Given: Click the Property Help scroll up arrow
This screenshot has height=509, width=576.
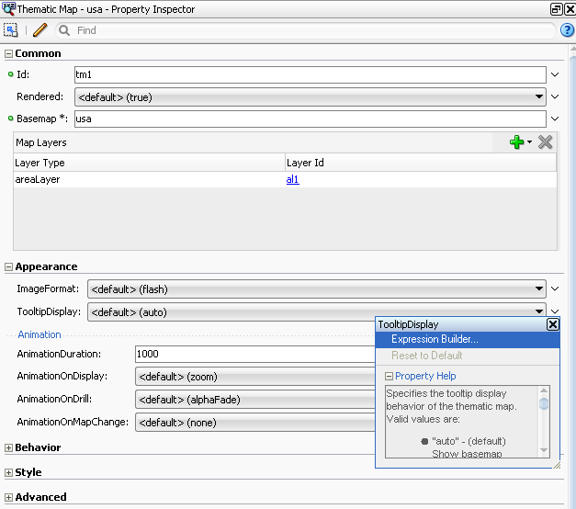Looking at the screenshot, I should (x=544, y=390).
